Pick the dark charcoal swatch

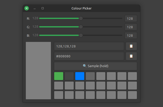pyautogui.click(x=69, y=76)
